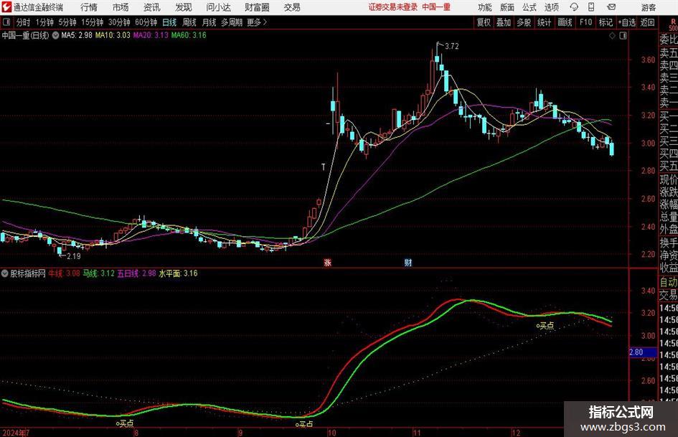
Task: Select the 1分钟 period
Action: 44,22
